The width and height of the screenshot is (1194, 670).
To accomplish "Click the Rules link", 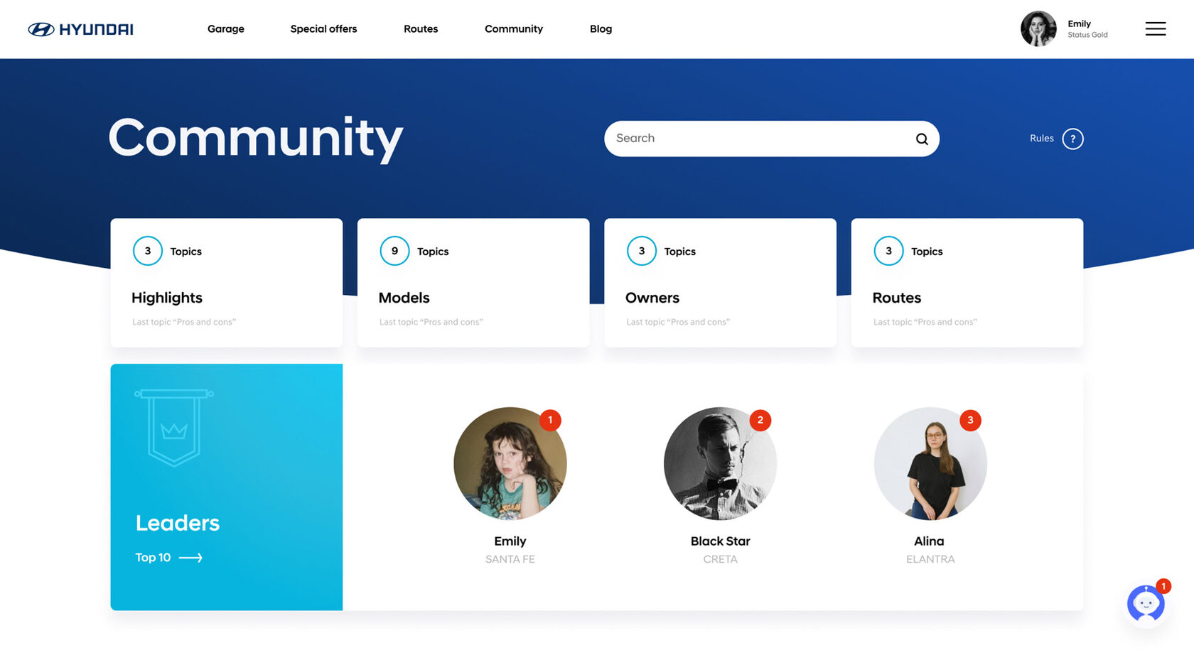I will (x=1042, y=139).
